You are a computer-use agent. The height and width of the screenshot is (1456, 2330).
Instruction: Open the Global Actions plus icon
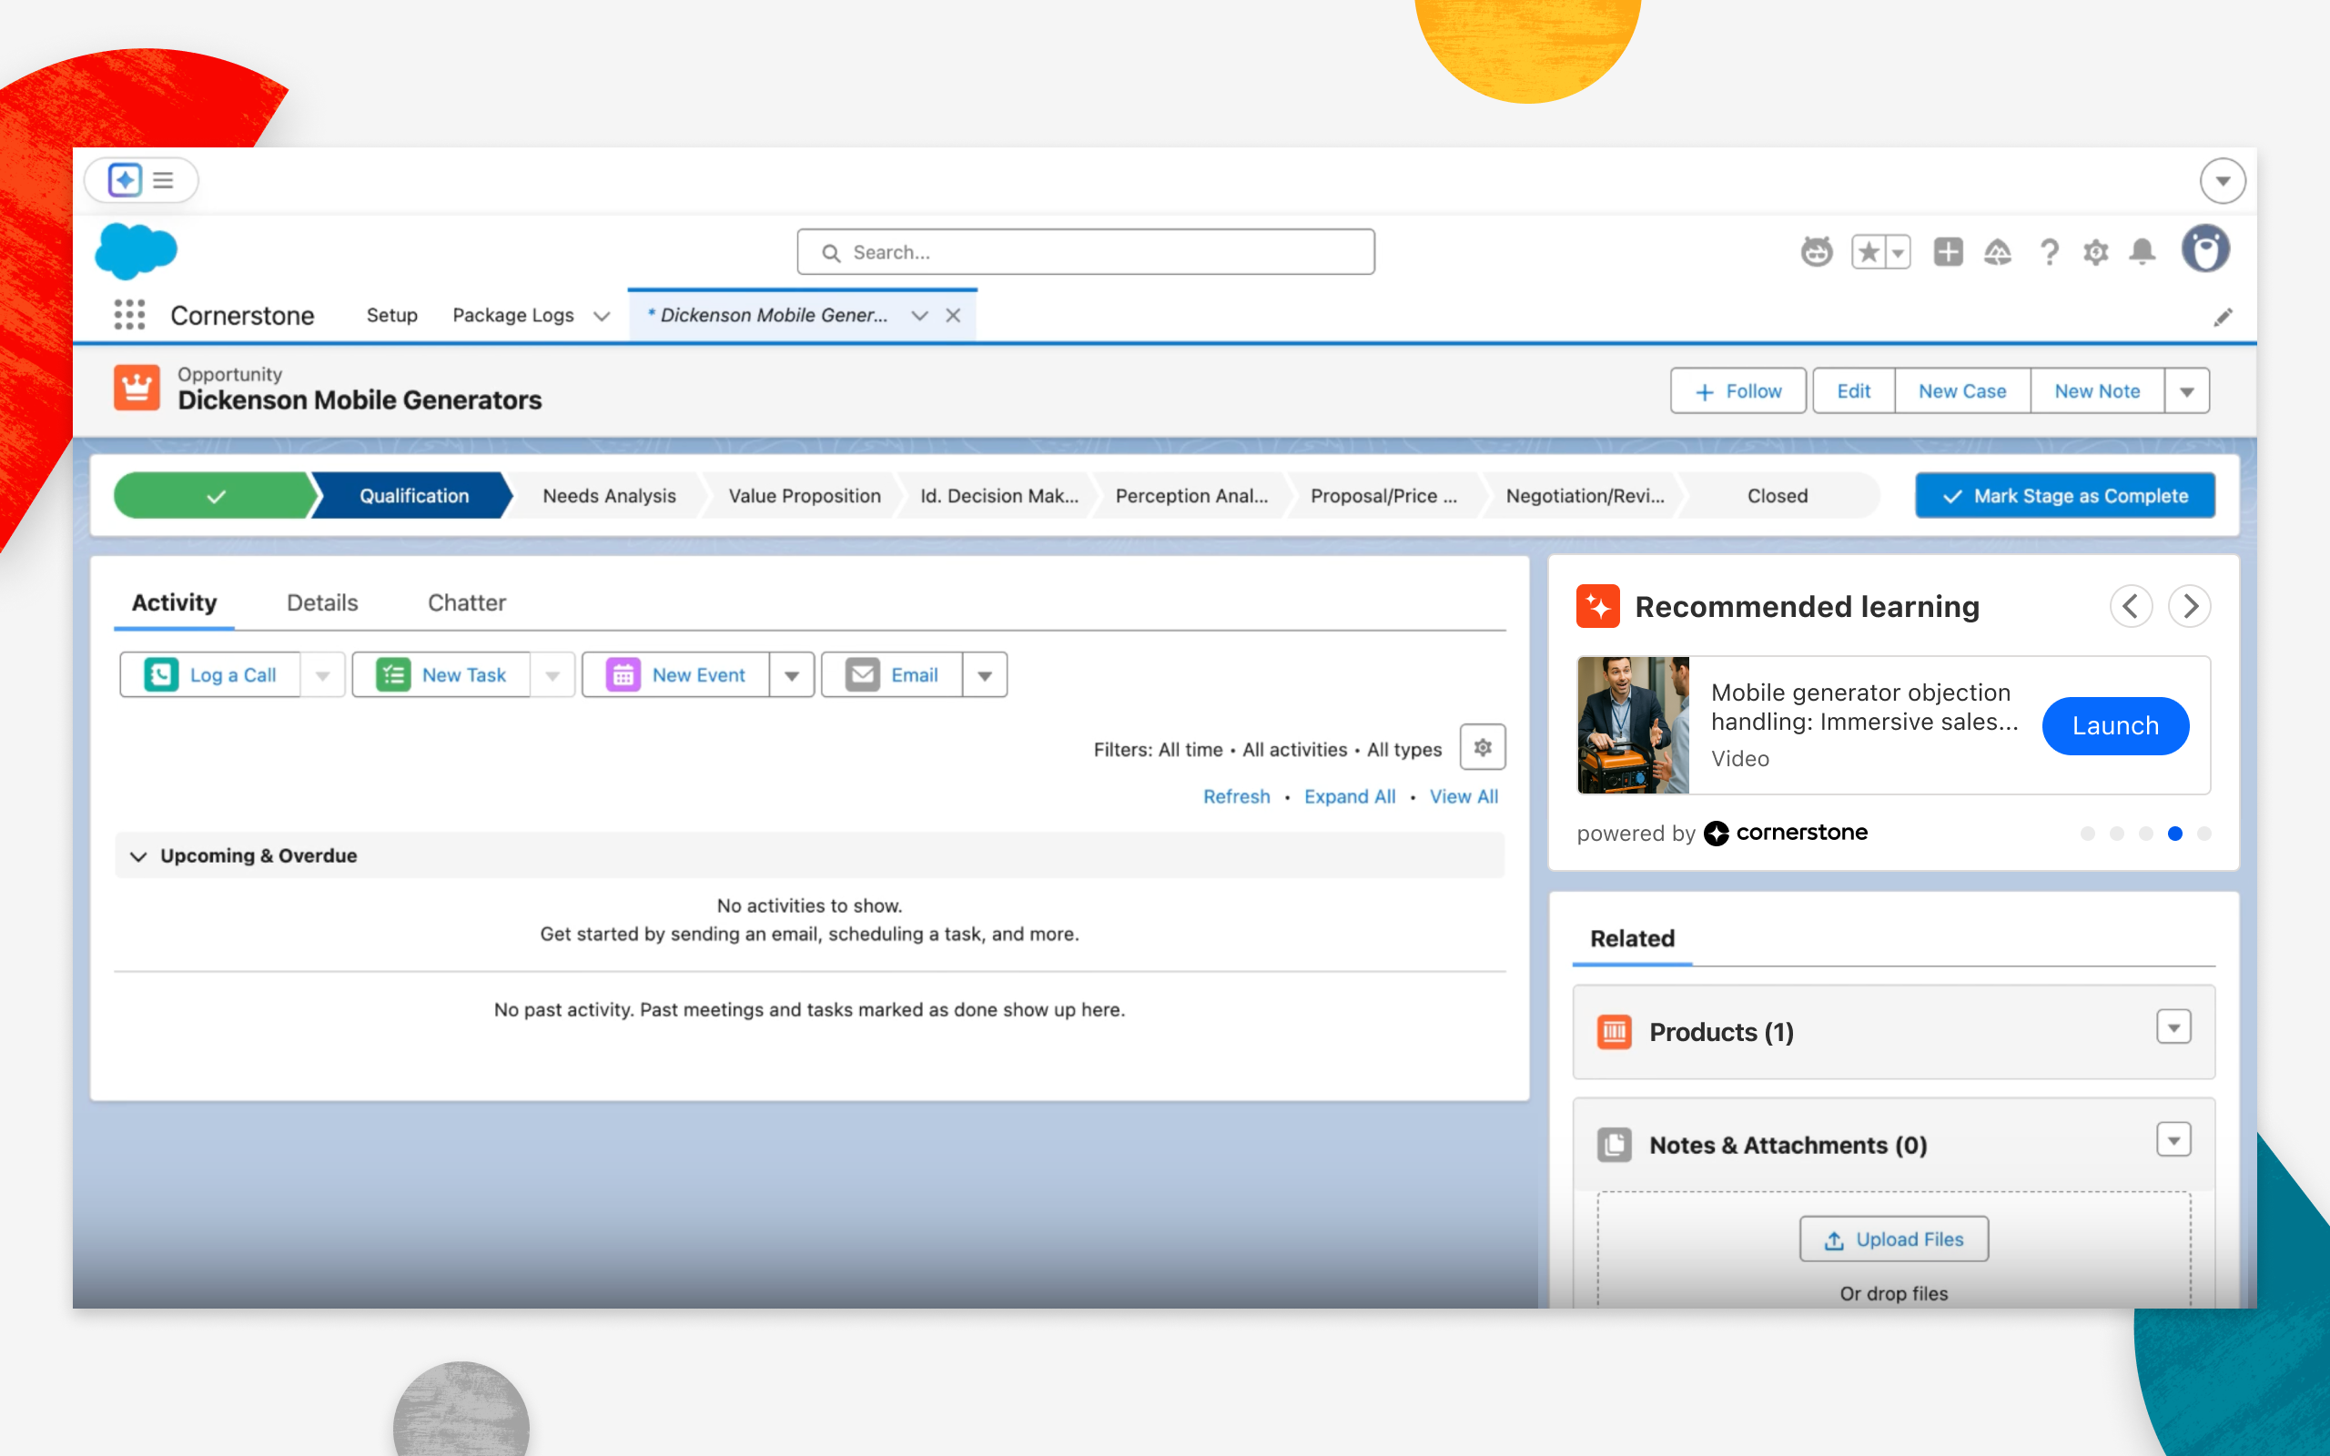(1948, 252)
